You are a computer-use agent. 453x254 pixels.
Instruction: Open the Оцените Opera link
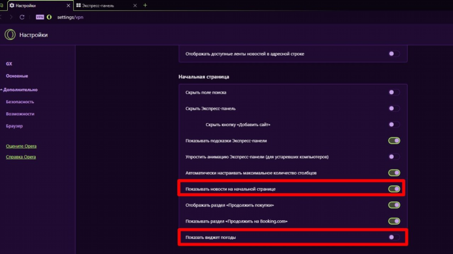tap(21, 146)
